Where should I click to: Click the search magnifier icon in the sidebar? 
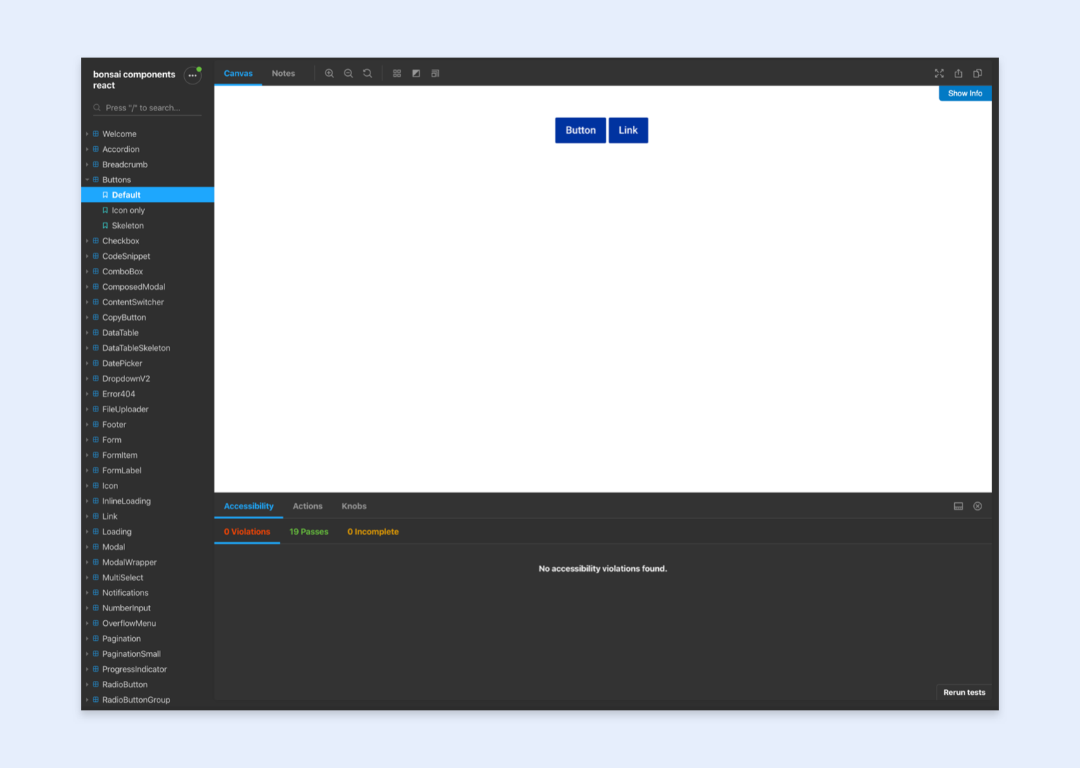click(x=97, y=108)
